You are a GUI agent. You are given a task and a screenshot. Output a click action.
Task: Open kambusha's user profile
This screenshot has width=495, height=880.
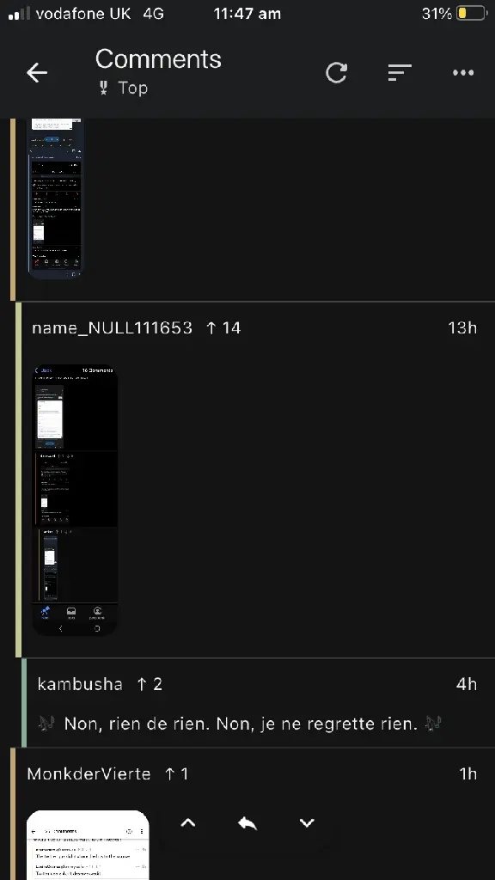[x=80, y=684]
